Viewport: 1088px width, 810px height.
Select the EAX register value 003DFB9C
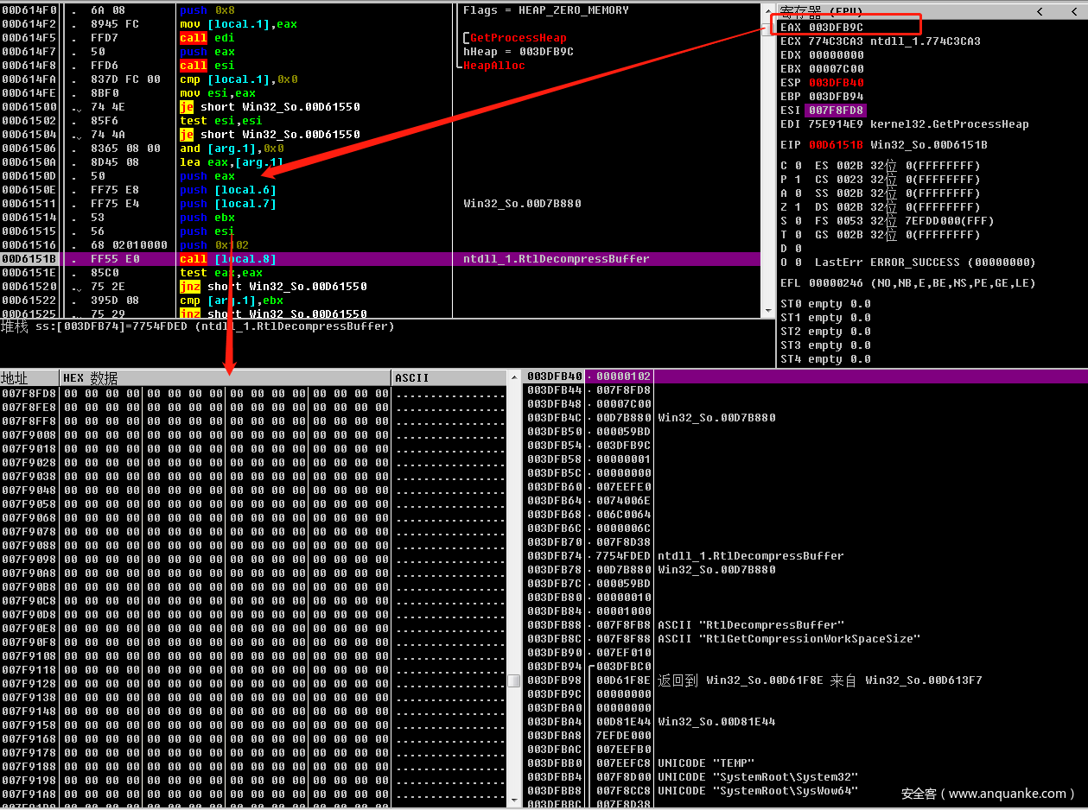point(835,28)
